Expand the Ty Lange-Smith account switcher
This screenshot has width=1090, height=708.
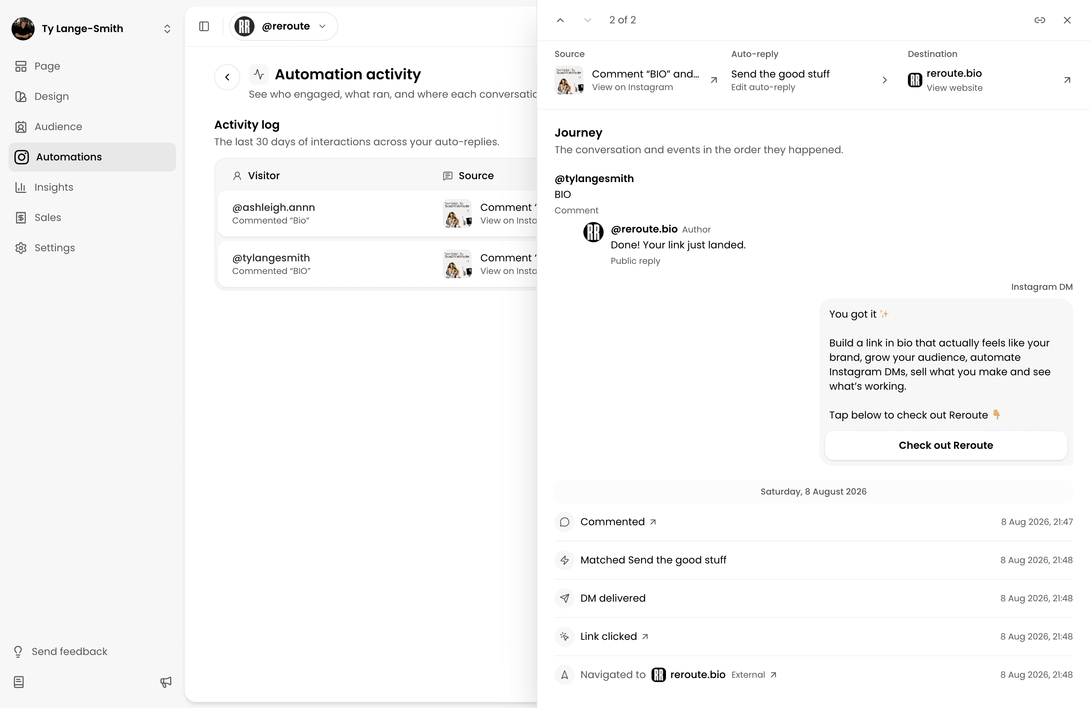[x=167, y=28]
